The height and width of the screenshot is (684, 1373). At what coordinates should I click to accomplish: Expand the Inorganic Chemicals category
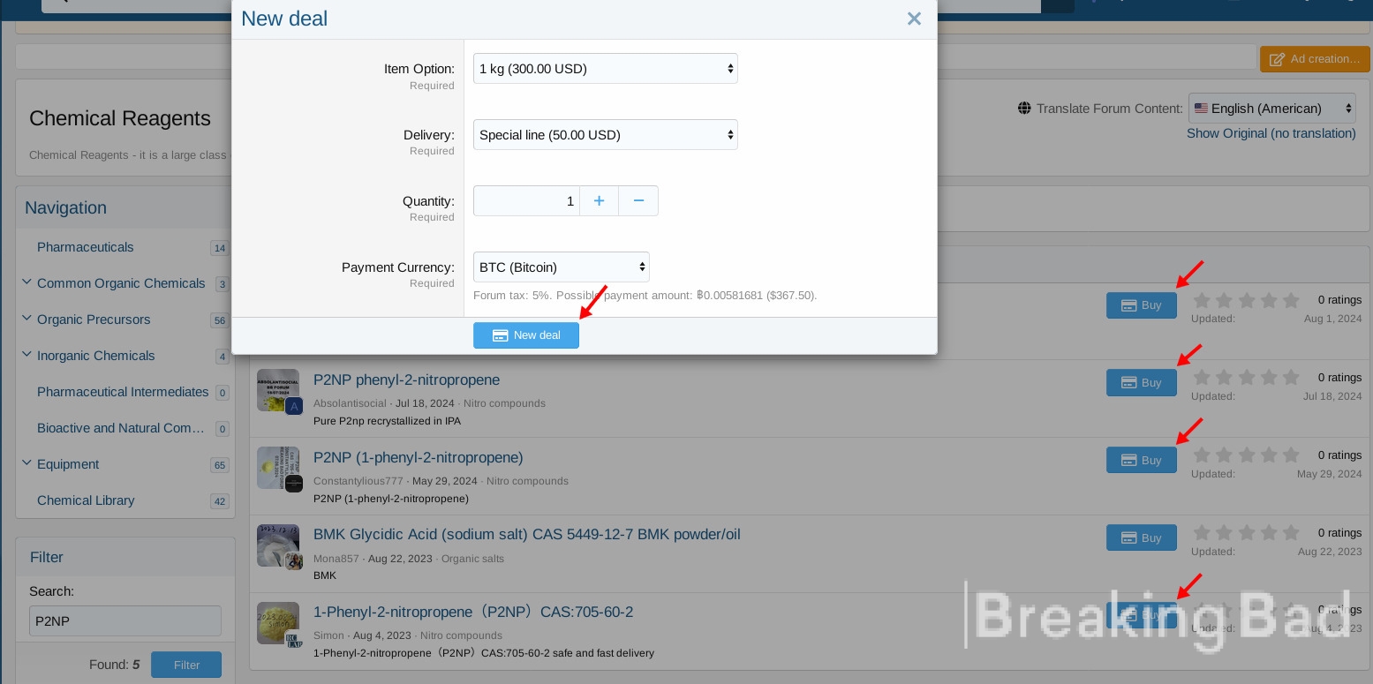point(26,355)
